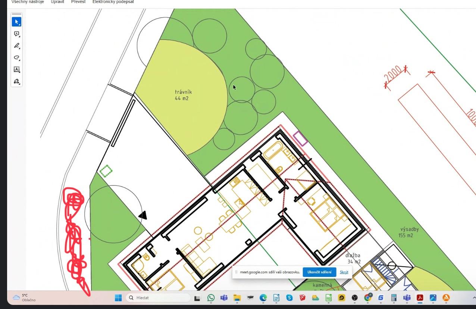Open Elektronicky podepsat menu
This screenshot has height=309, width=476.
click(113, 2)
